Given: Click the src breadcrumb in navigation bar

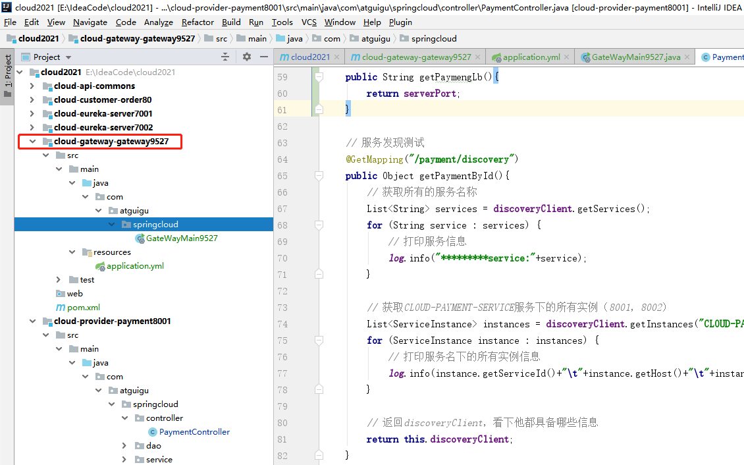Looking at the screenshot, I should [216, 38].
